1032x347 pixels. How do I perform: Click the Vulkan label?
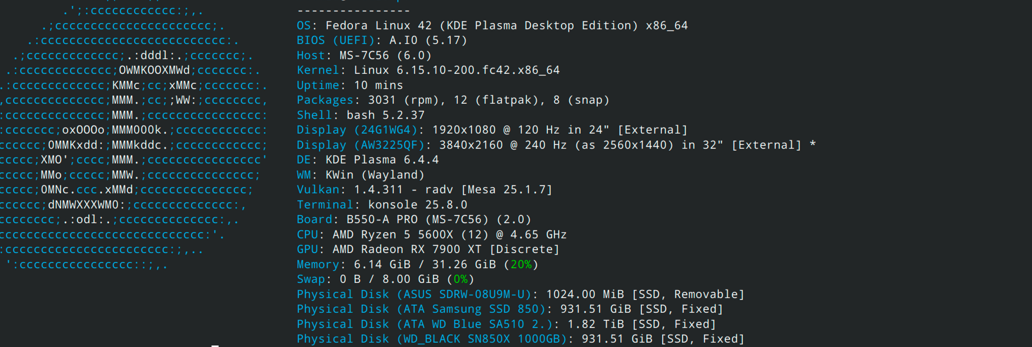point(317,190)
